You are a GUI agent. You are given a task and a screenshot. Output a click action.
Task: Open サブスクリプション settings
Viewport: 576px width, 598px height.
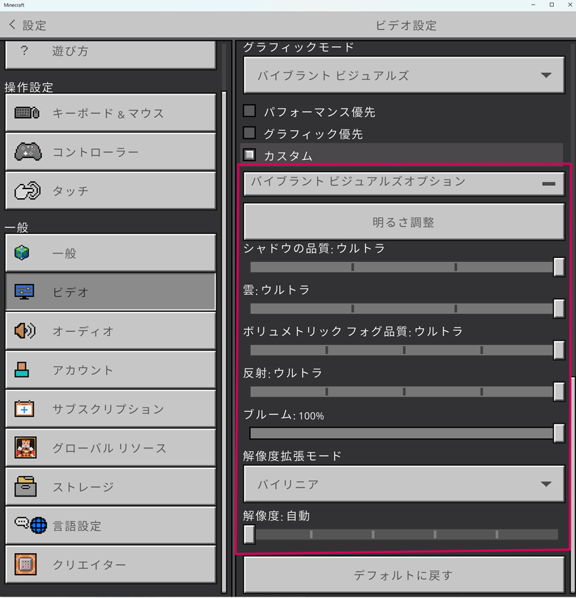pos(110,409)
